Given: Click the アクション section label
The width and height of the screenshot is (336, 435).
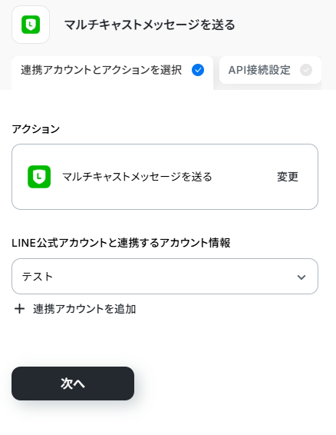Looking at the screenshot, I should 36,129.
